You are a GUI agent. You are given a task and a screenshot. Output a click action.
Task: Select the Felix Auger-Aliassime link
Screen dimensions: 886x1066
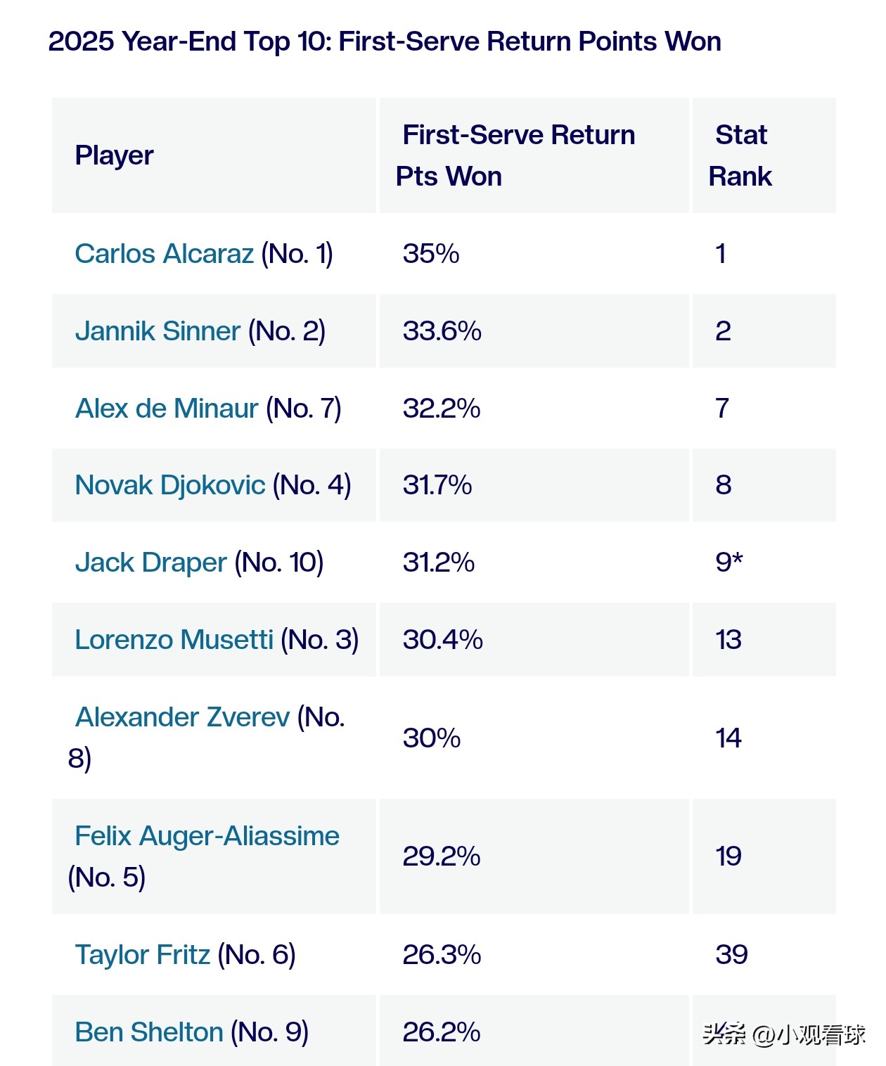(207, 836)
